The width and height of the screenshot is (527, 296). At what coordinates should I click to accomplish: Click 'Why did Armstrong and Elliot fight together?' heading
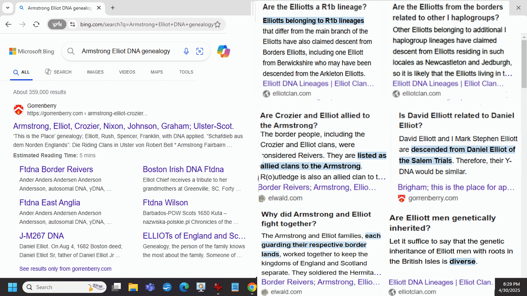[x=316, y=219]
